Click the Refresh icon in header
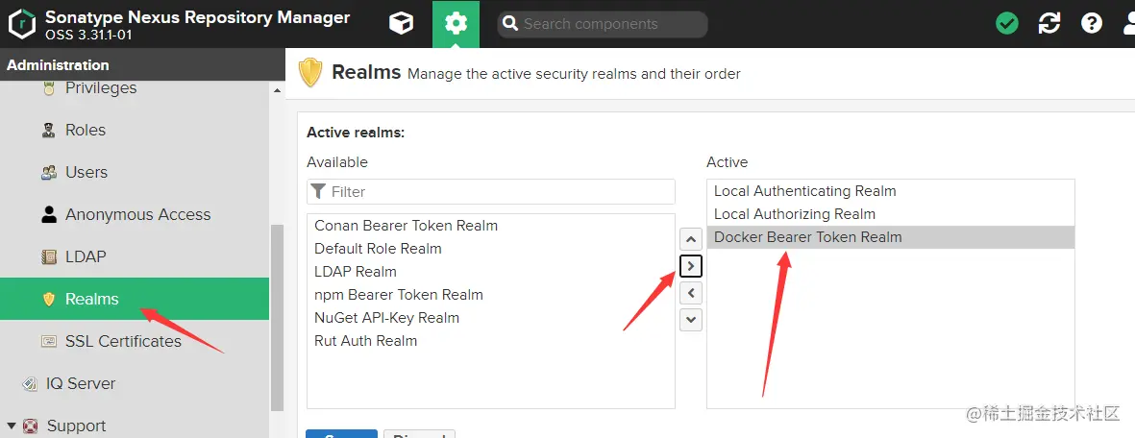1135x438 pixels. coord(1049,24)
